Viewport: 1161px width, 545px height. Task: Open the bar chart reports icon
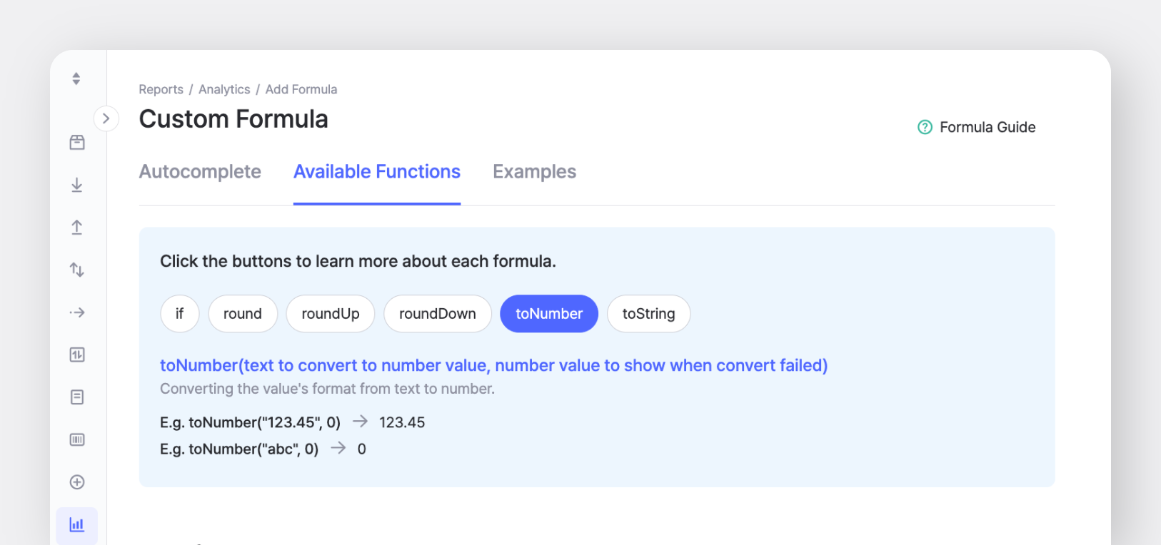click(77, 525)
